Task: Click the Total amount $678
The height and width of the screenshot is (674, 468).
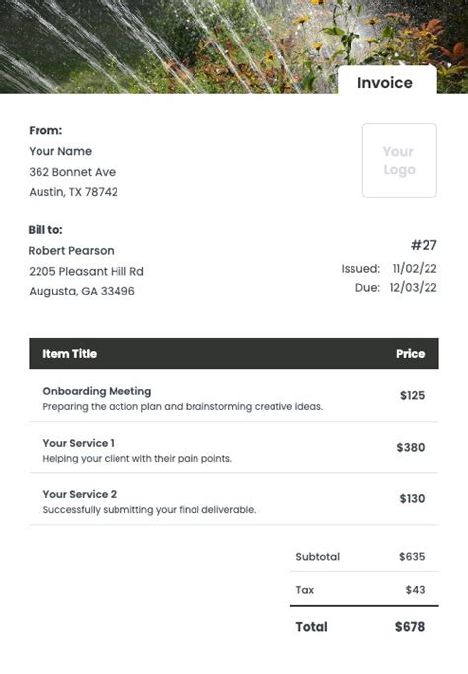Action: click(410, 627)
